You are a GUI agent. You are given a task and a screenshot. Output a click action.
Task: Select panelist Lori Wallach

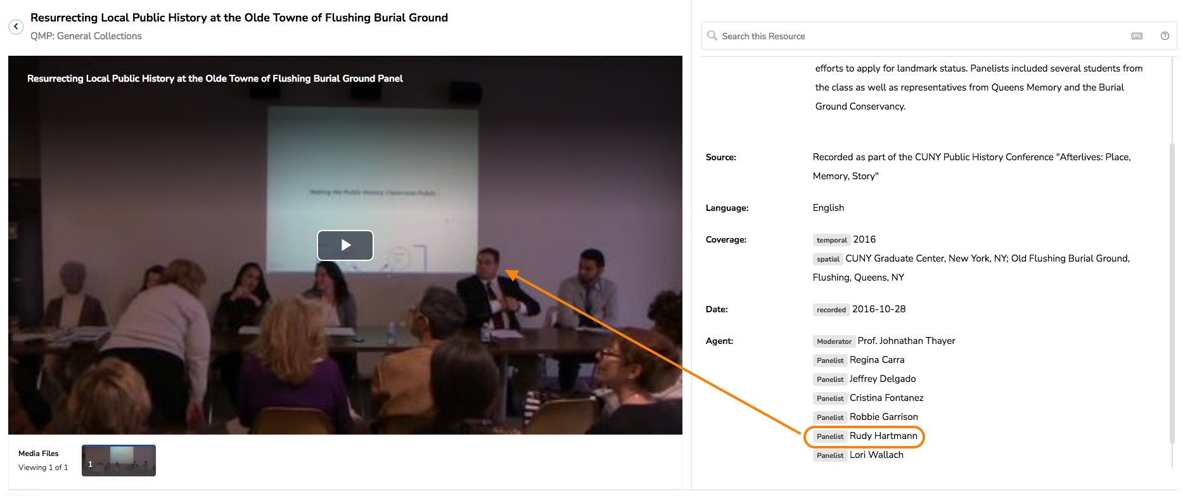coord(876,455)
